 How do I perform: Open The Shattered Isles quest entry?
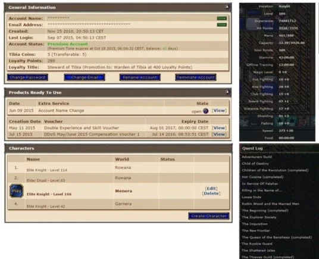coord(258,251)
